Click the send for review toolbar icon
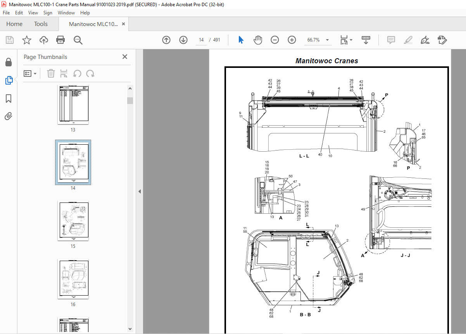Screen dimensions: 466x334 (442, 40)
